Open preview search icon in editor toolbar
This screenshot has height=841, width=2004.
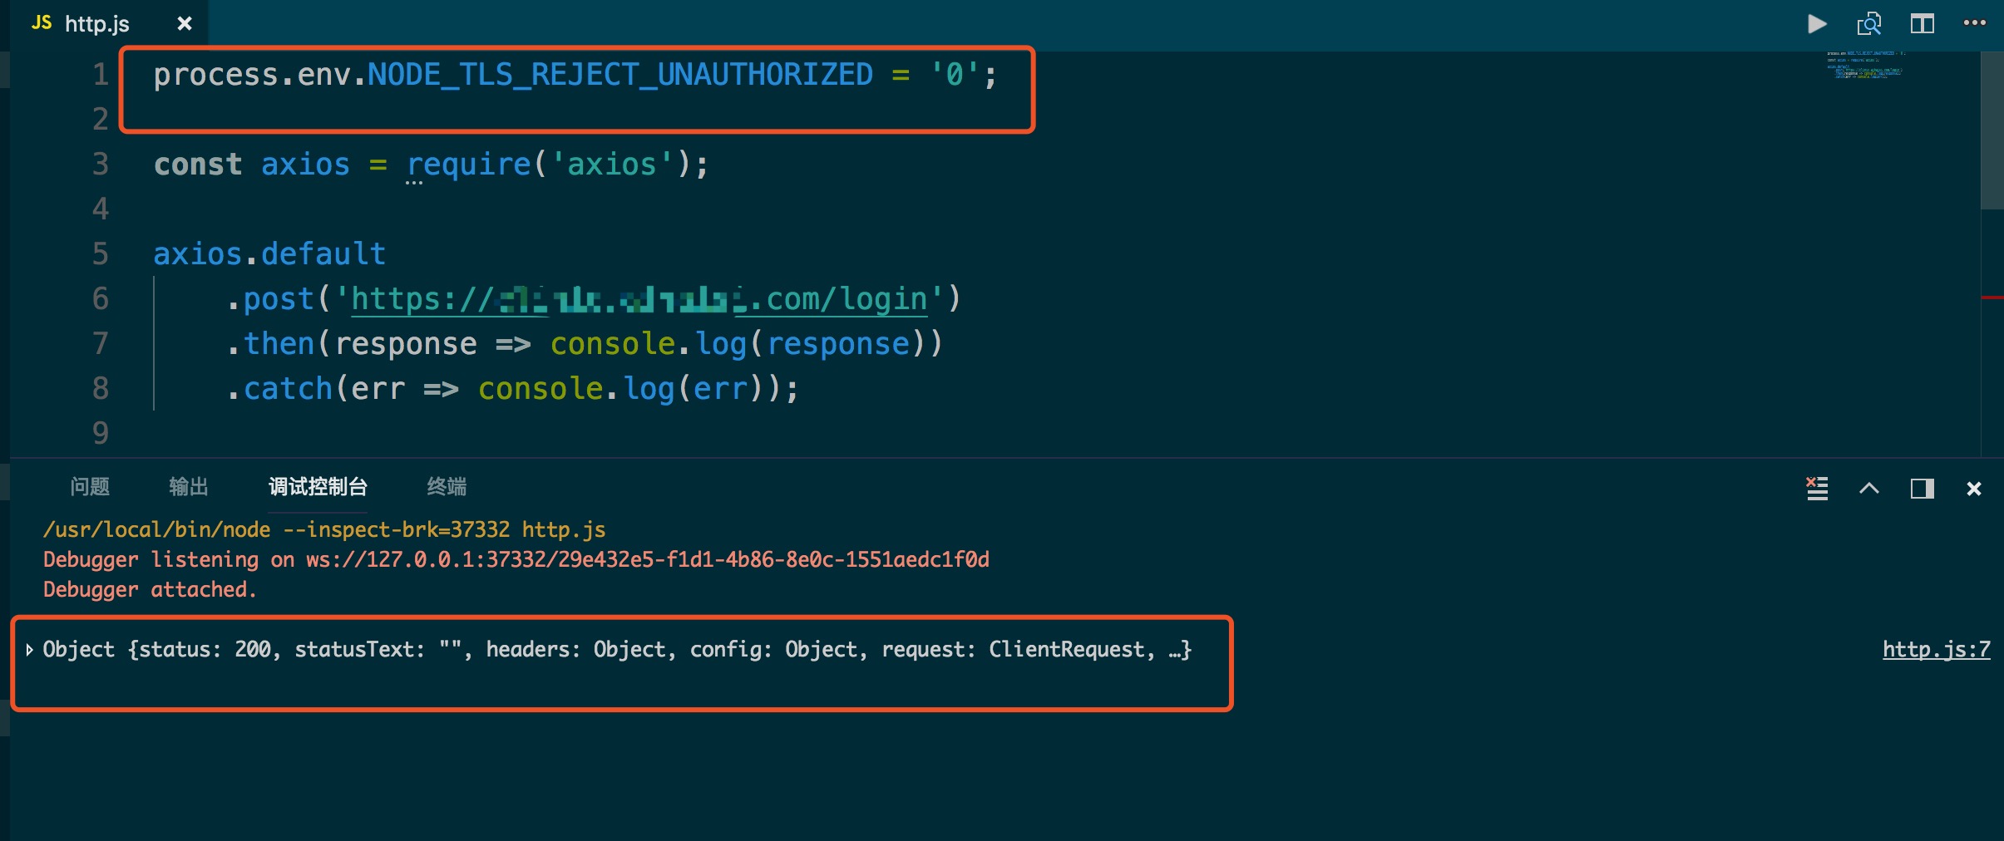1869,24
